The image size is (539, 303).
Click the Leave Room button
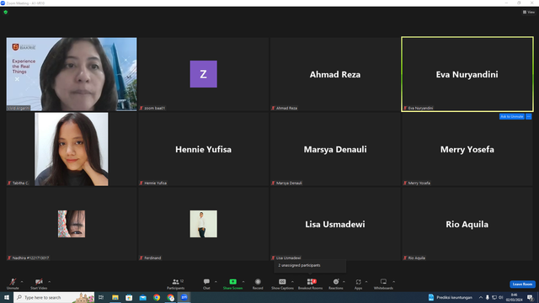[x=522, y=284]
